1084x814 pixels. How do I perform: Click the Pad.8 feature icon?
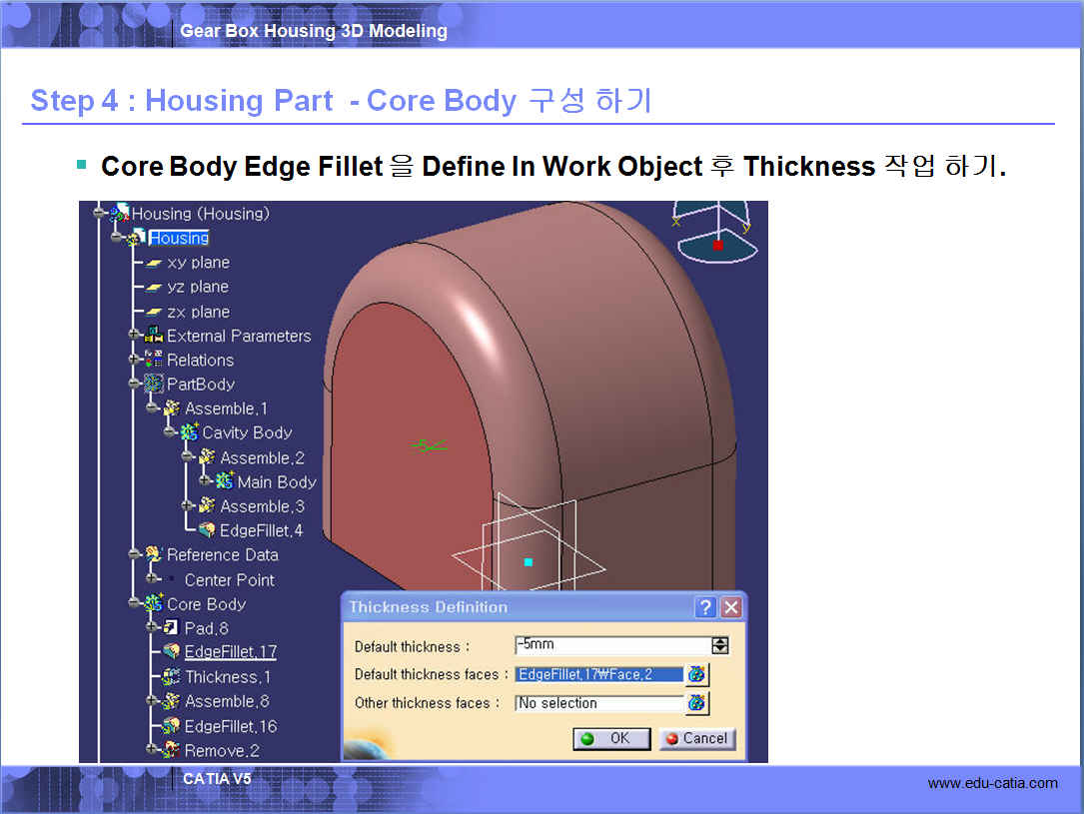(x=171, y=628)
